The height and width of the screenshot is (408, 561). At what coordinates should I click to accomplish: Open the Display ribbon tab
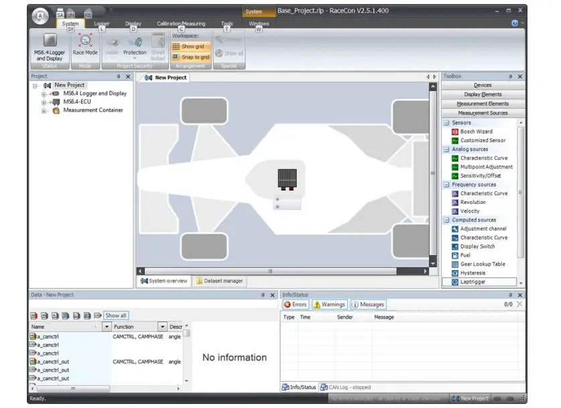click(133, 23)
